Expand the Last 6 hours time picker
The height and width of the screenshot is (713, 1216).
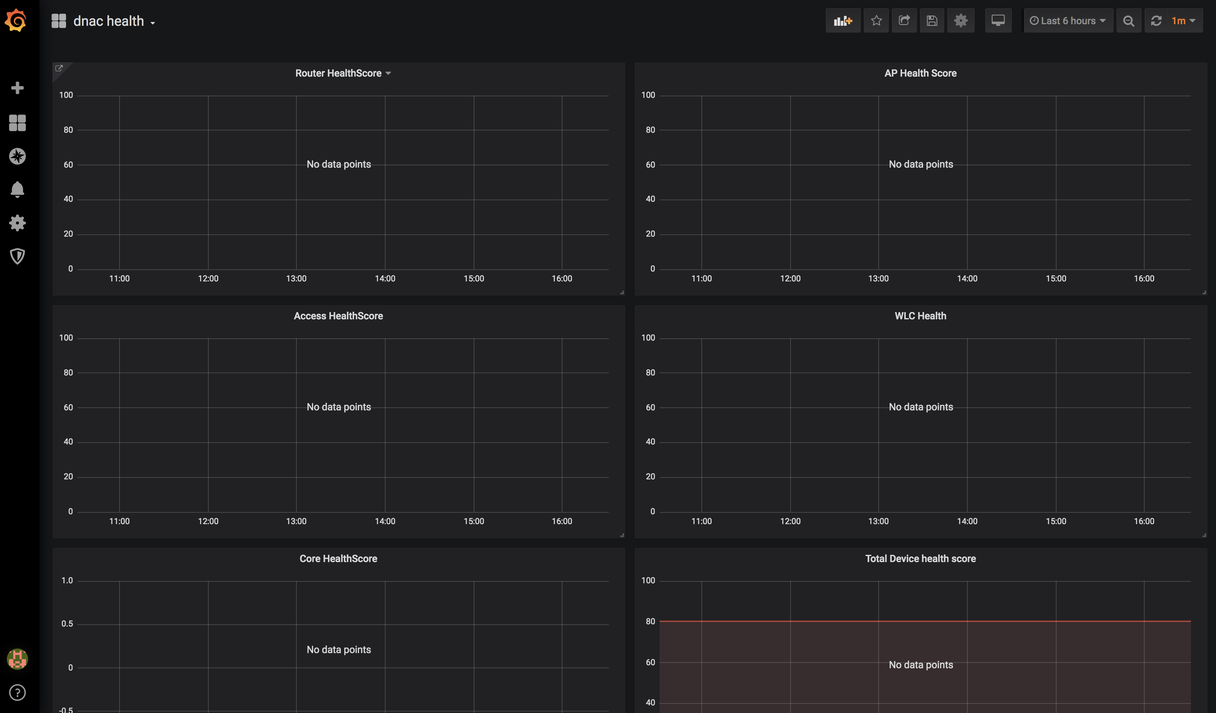[1068, 21]
